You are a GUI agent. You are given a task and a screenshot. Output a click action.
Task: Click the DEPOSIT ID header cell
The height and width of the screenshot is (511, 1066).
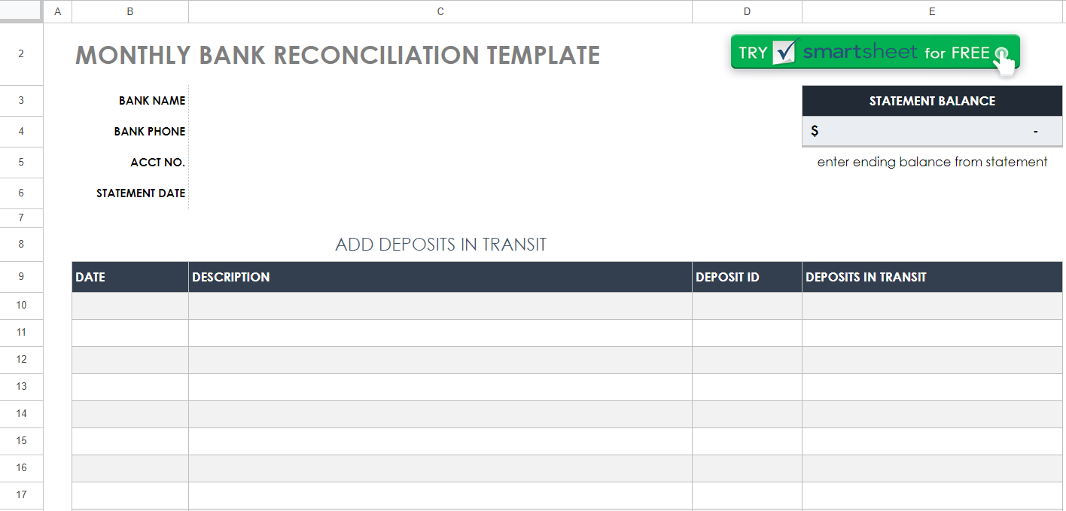[747, 277]
